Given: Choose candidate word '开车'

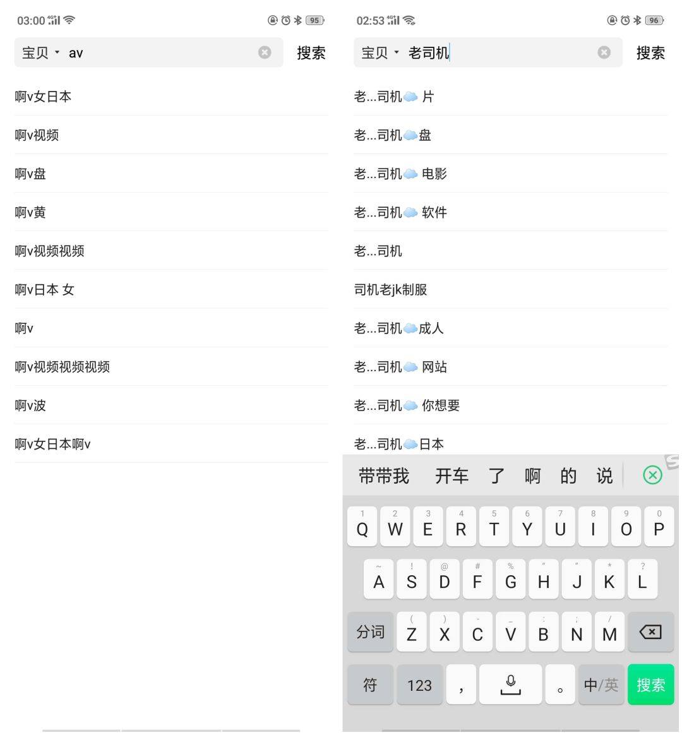Looking at the screenshot, I should [452, 475].
